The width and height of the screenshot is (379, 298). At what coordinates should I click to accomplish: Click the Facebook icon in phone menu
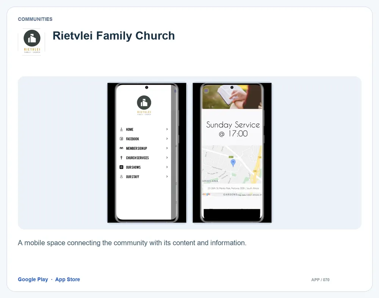pos(121,139)
